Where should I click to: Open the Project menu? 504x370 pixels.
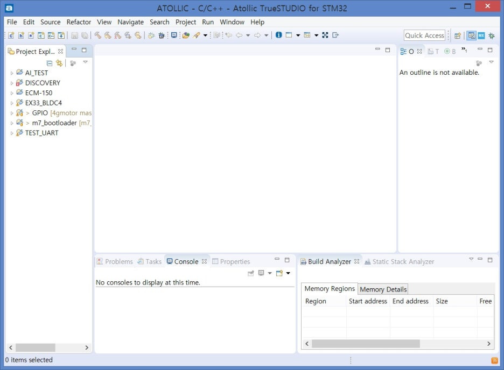click(x=185, y=22)
